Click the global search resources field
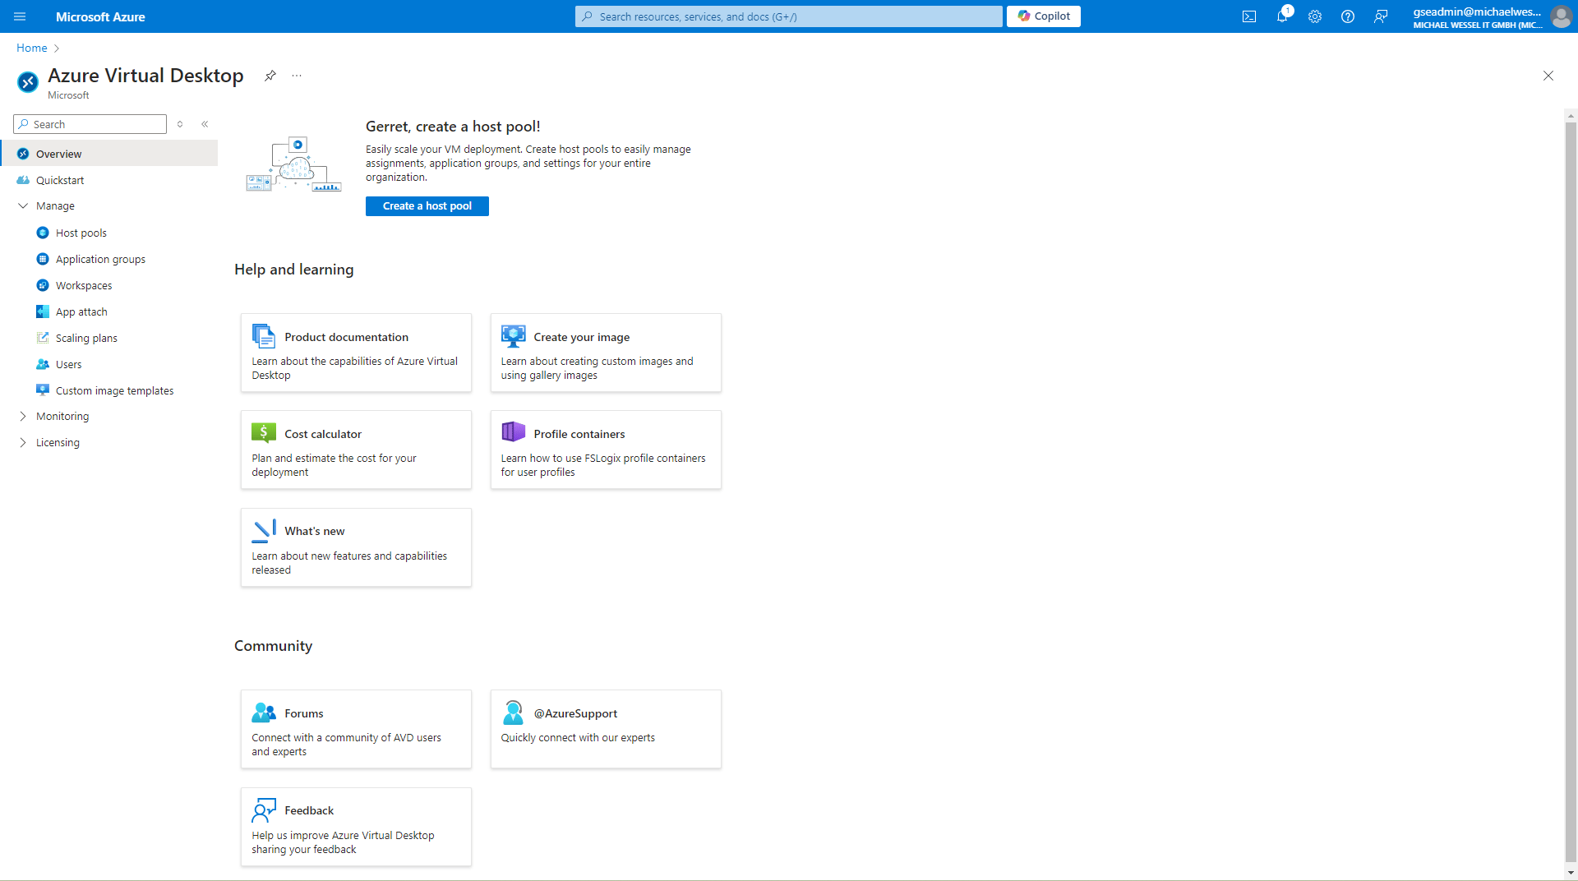1578x881 pixels. tap(789, 16)
